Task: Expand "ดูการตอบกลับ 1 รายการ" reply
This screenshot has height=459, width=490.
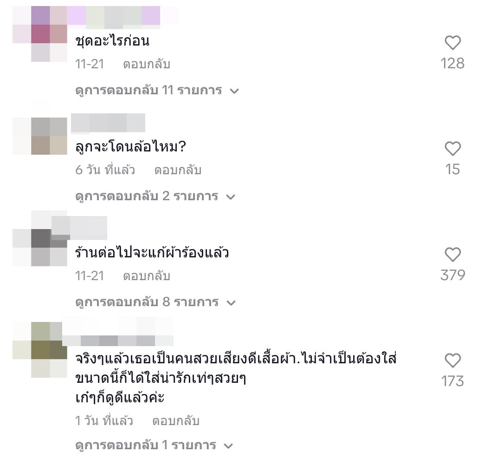Action: pyautogui.click(x=154, y=445)
